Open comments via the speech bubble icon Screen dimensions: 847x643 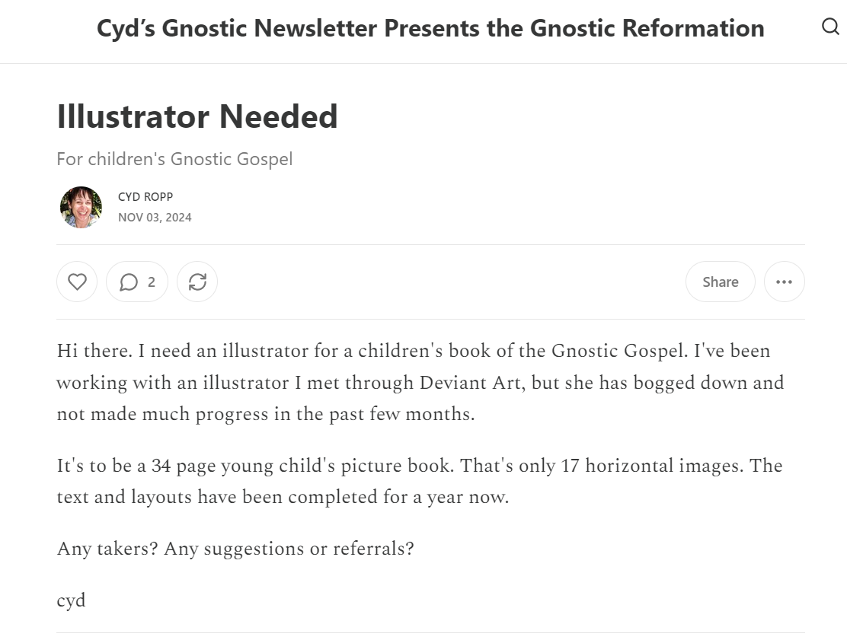129,282
